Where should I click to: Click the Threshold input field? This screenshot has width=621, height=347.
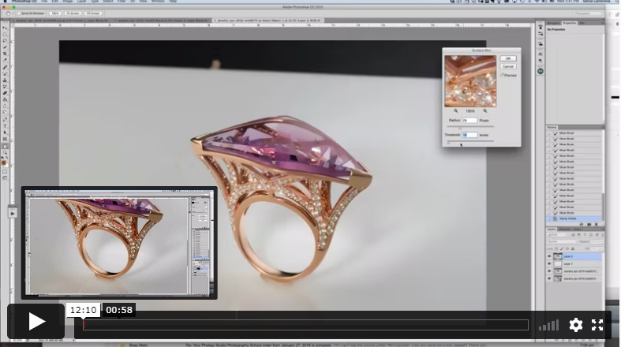click(x=469, y=135)
